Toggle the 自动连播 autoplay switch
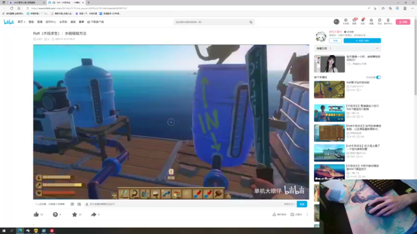This screenshot has width=417, height=234. coord(378,77)
